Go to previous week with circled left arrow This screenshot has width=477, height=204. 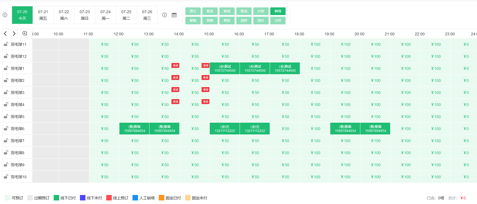click(x=5, y=15)
